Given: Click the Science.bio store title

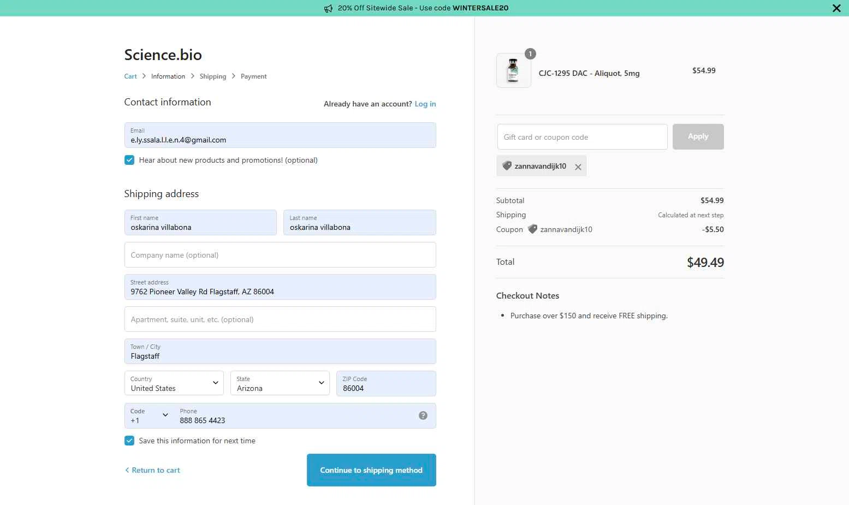Looking at the screenshot, I should pyautogui.click(x=163, y=55).
